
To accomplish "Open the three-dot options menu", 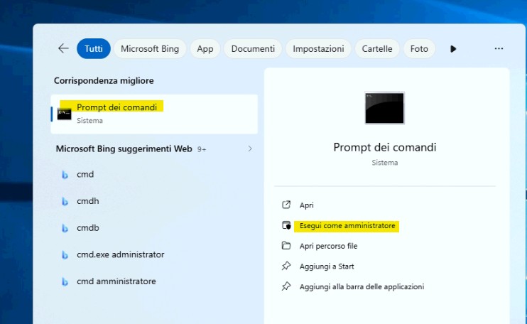I will click(499, 49).
